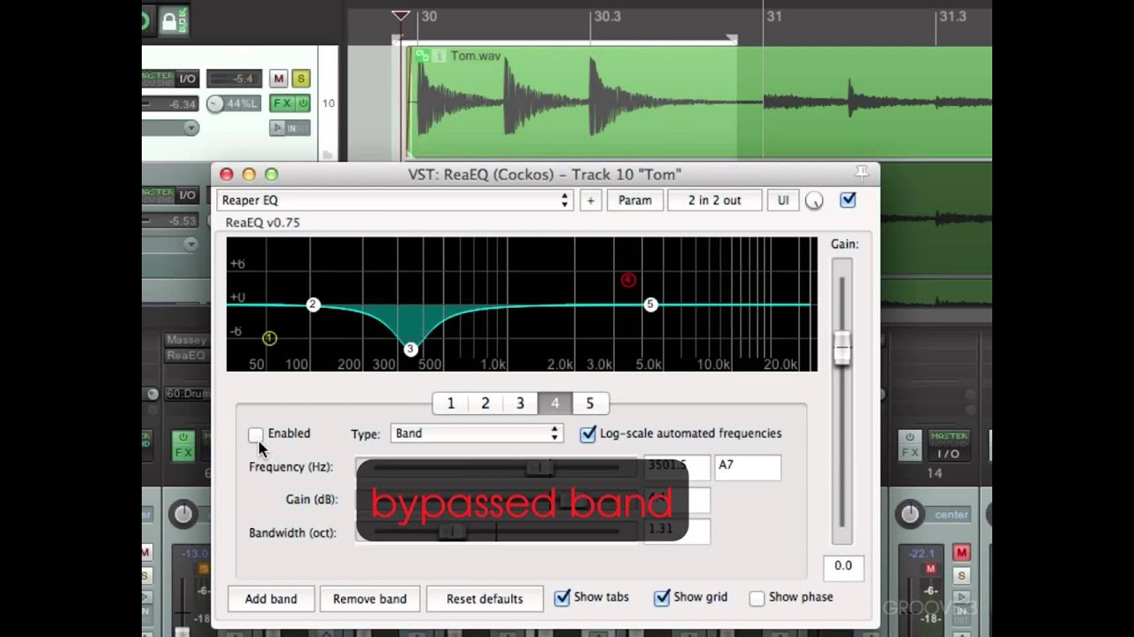
Task: Click the 60:Drum send entry in mixer
Action: 187,394
